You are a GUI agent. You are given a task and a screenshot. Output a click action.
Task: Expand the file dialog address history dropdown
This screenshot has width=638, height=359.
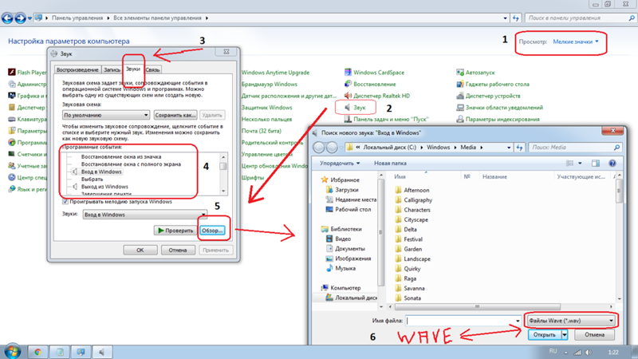coord(509,148)
